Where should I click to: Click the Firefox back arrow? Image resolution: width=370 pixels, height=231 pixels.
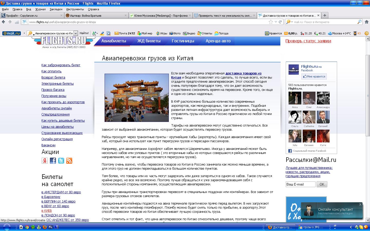[4, 22]
